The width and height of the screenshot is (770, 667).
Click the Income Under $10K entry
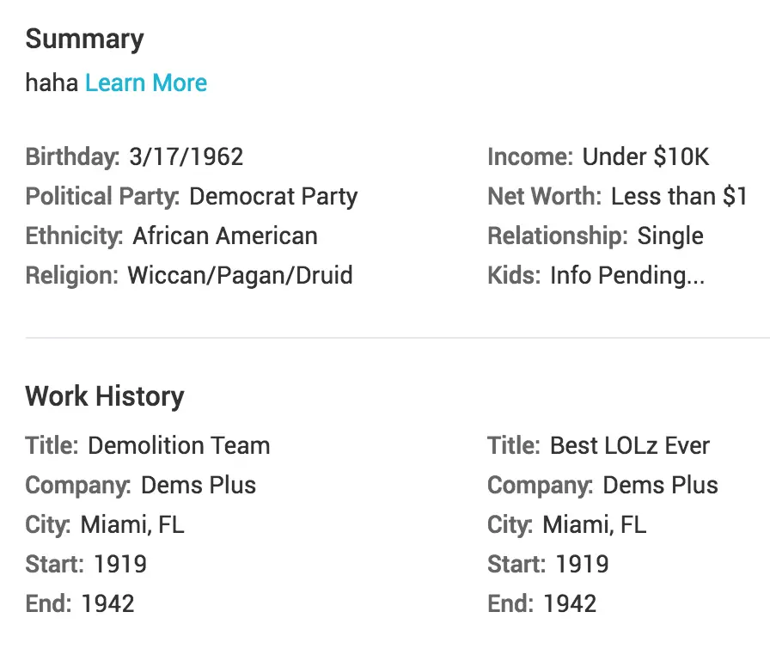point(598,156)
